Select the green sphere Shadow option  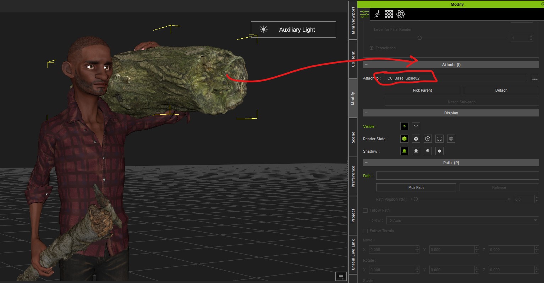click(404, 151)
